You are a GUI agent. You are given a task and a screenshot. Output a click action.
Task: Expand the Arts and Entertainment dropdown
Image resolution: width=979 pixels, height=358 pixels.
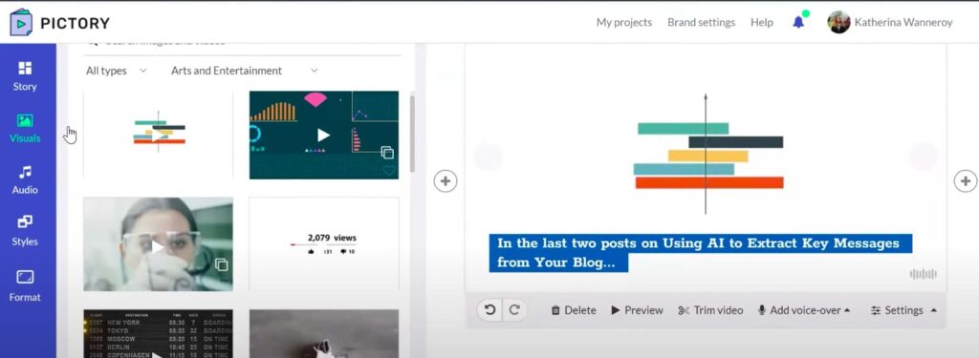pos(244,71)
